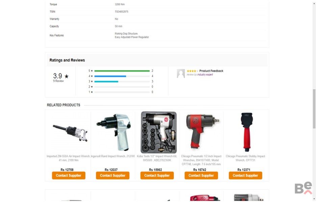This screenshot has width=317, height=202.
Task: Click the four-star rating on Product Feedback
Action: (x=192, y=71)
